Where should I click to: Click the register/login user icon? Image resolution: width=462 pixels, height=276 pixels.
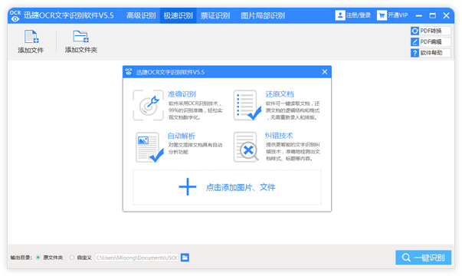pos(339,15)
